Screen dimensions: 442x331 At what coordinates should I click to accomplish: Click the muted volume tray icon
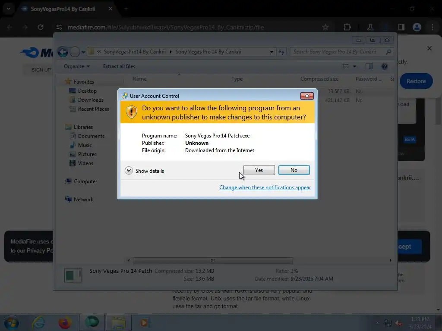click(398, 323)
